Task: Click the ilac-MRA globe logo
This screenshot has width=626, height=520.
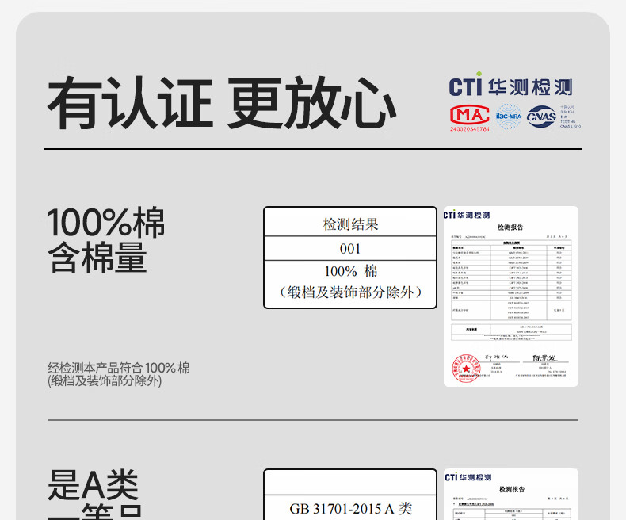Action: [508, 117]
